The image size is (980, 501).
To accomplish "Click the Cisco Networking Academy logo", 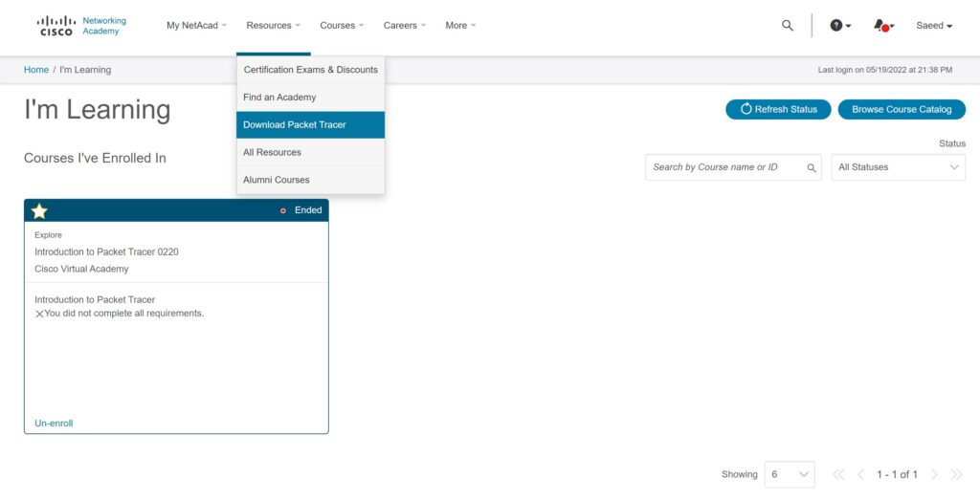I will pos(81,26).
